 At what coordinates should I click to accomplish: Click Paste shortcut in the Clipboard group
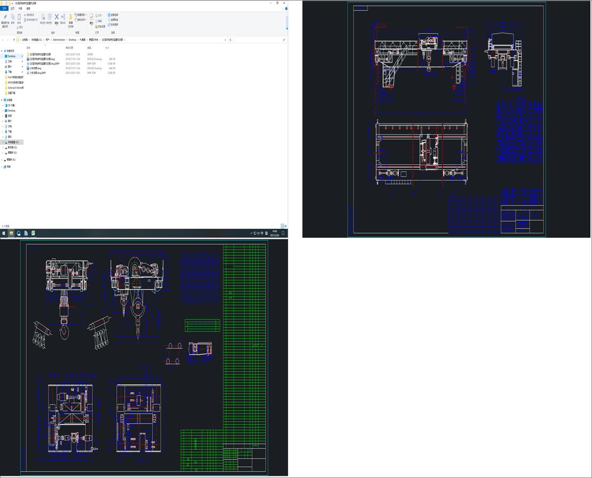point(31,20)
